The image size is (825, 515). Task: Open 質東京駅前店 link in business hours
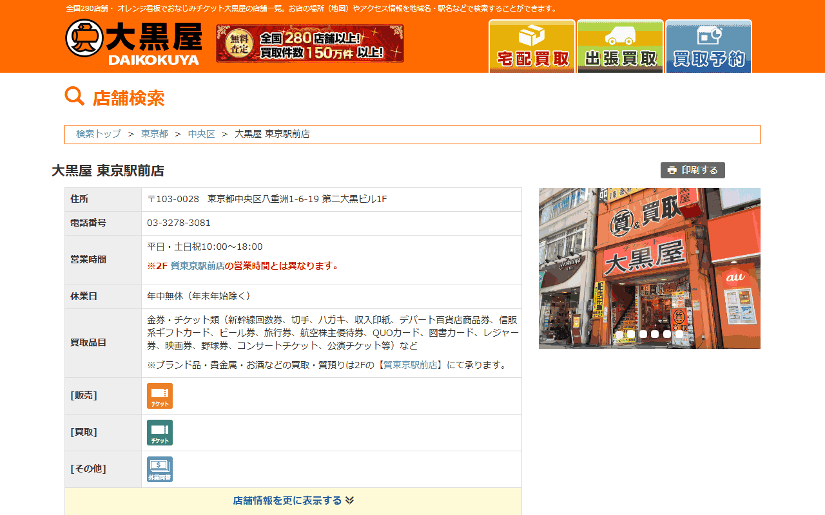pyautogui.click(x=197, y=266)
